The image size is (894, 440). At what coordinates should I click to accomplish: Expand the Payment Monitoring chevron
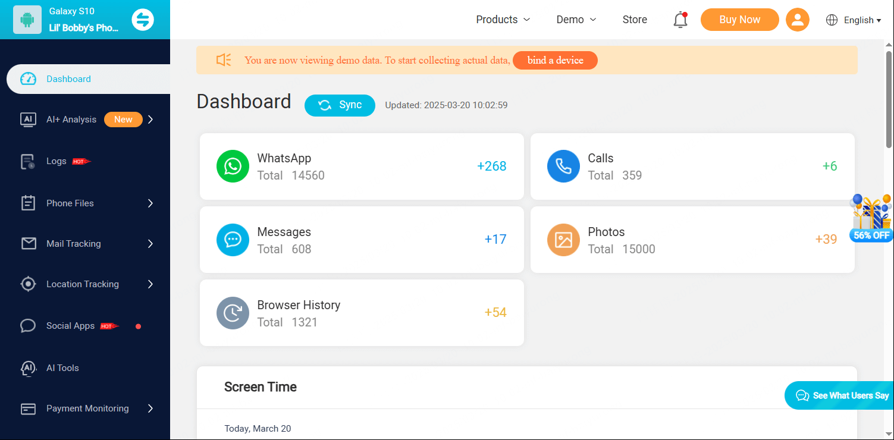click(x=150, y=408)
